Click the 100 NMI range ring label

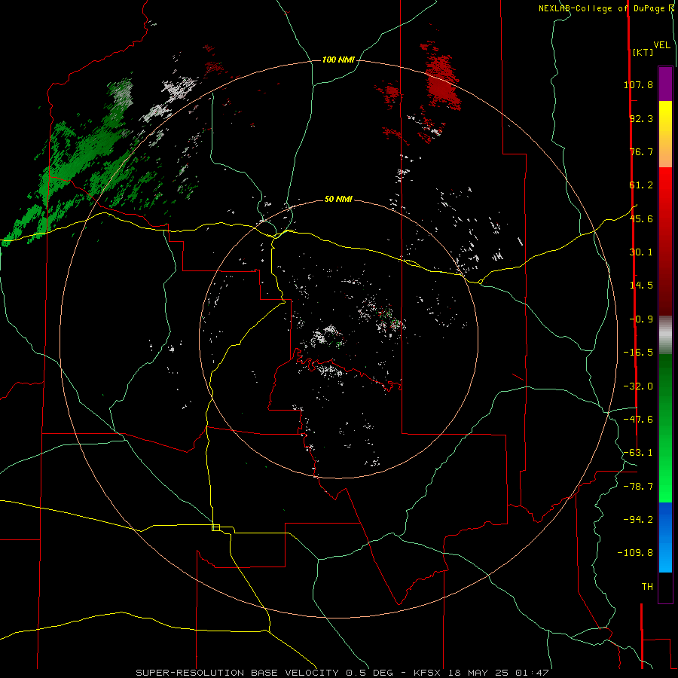coord(338,60)
